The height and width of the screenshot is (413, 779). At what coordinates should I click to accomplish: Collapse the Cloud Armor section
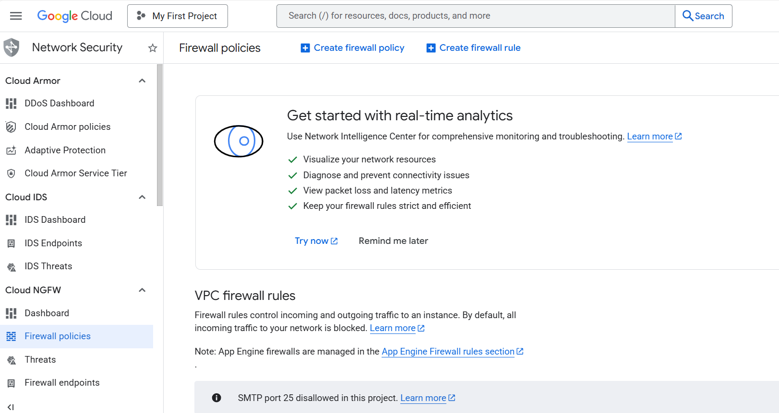coord(142,80)
